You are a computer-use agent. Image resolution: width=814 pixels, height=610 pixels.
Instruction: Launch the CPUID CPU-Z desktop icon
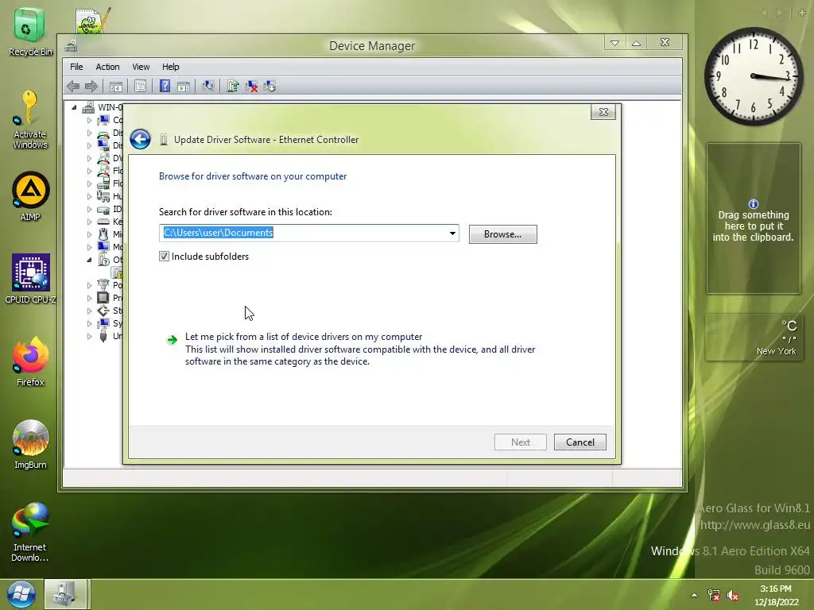(31, 279)
